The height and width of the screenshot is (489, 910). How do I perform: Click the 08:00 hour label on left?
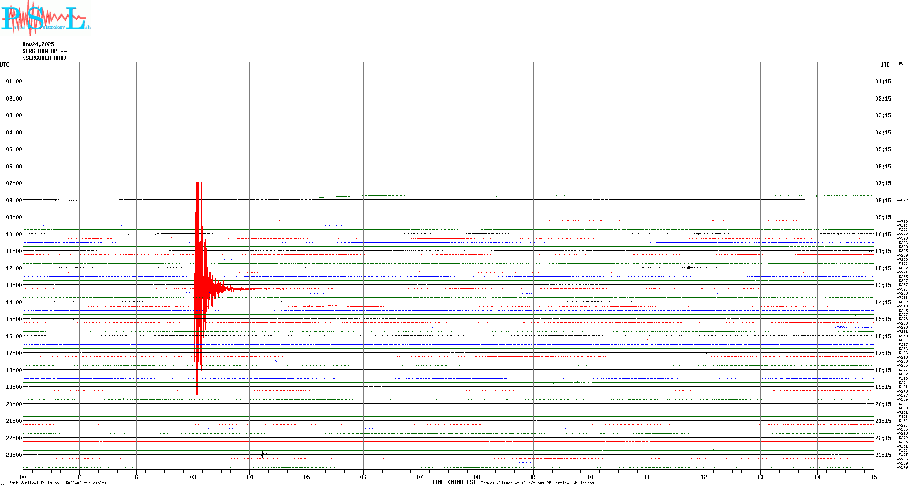pyautogui.click(x=14, y=201)
